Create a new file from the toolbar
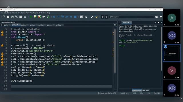The height and width of the screenshot is (102, 183). pyautogui.click(x=4, y=17)
